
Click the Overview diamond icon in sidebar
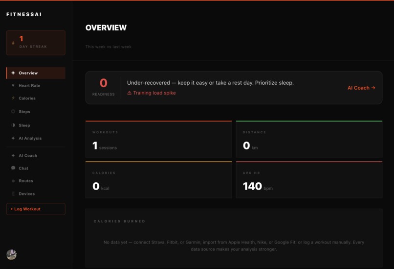click(x=13, y=73)
